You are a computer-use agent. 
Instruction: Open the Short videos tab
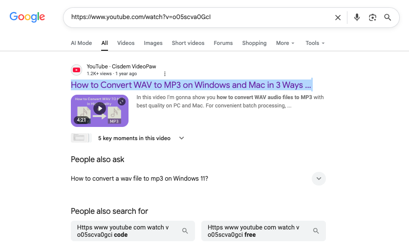(x=188, y=43)
